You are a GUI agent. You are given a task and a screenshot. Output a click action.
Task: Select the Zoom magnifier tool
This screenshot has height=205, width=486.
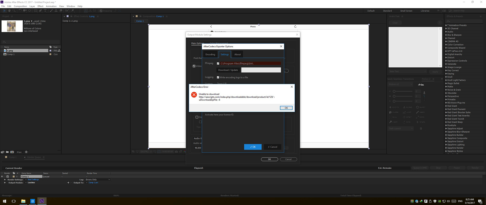14,11
